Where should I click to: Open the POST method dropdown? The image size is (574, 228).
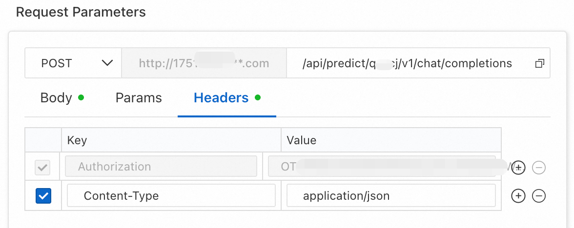[73, 63]
